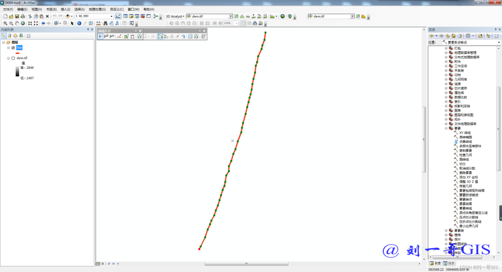Click the Cut scissors icon
This screenshot has height=272, width=502.
point(30,16)
